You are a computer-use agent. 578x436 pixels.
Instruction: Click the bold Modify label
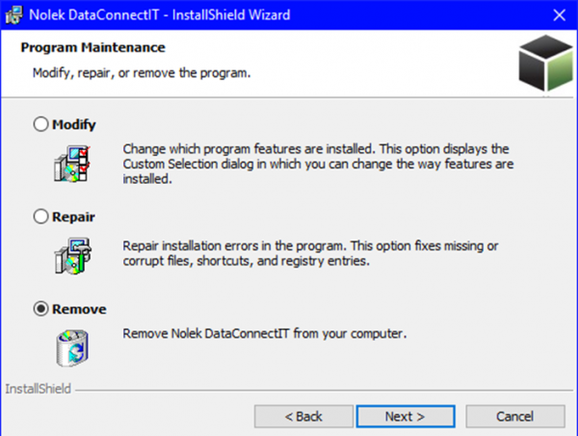click(x=74, y=124)
